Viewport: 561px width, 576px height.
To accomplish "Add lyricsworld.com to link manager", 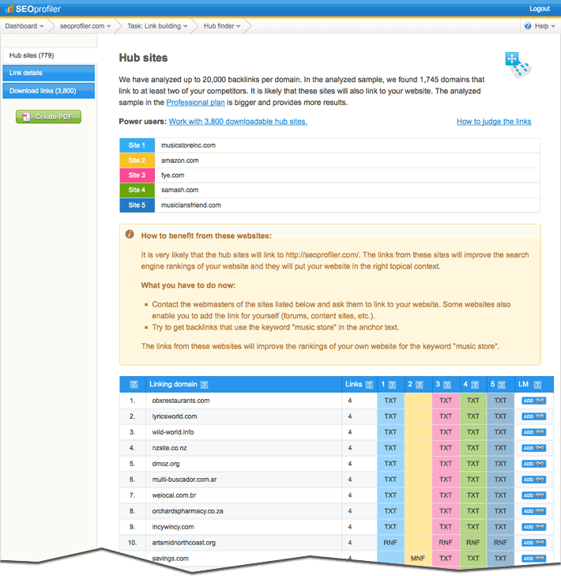I will 534,416.
